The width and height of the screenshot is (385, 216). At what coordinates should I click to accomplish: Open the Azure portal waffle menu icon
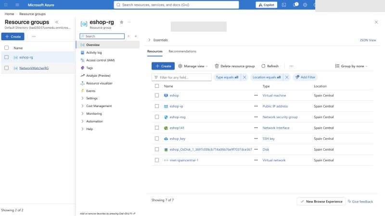(6, 5)
